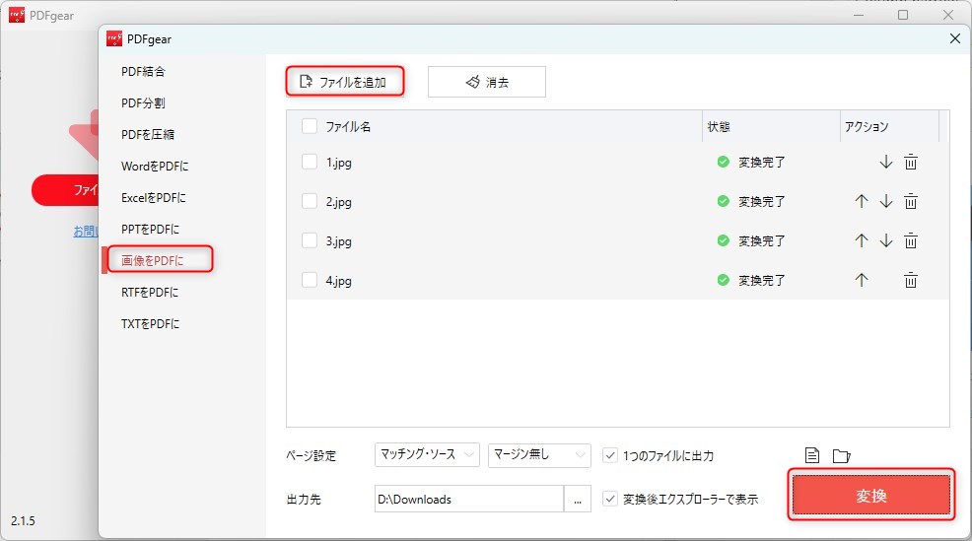Click the 消去 clear button
Image resolution: width=972 pixels, height=541 pixels.
pyautogui.click(x=487, y=82)
